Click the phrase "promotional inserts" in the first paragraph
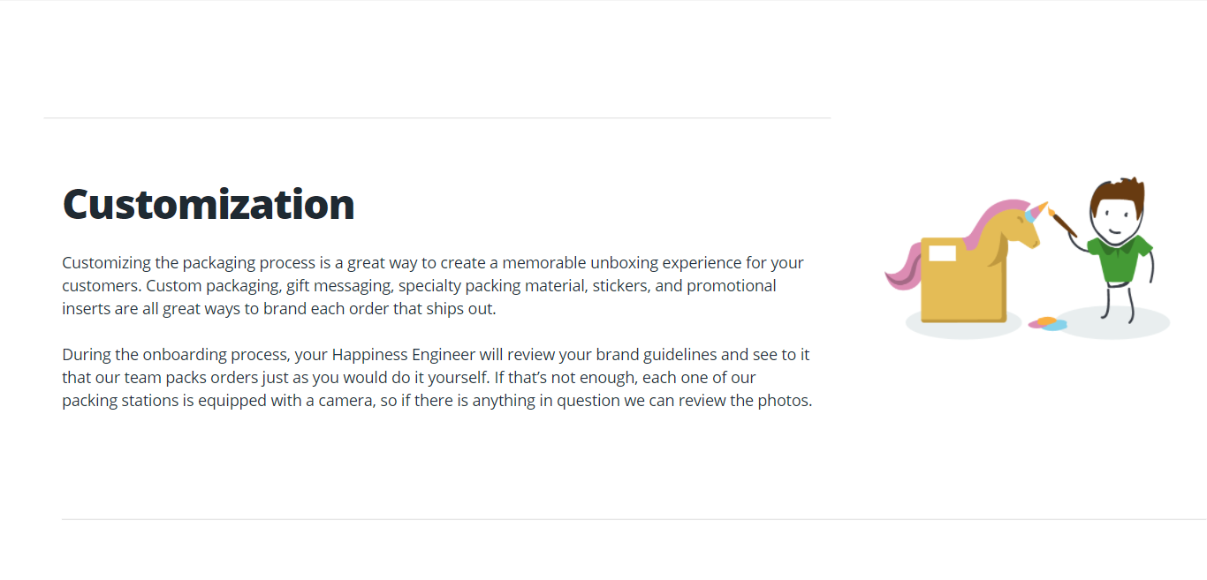The width and height of the screenshot is (1207, 580). click(419, 298)
